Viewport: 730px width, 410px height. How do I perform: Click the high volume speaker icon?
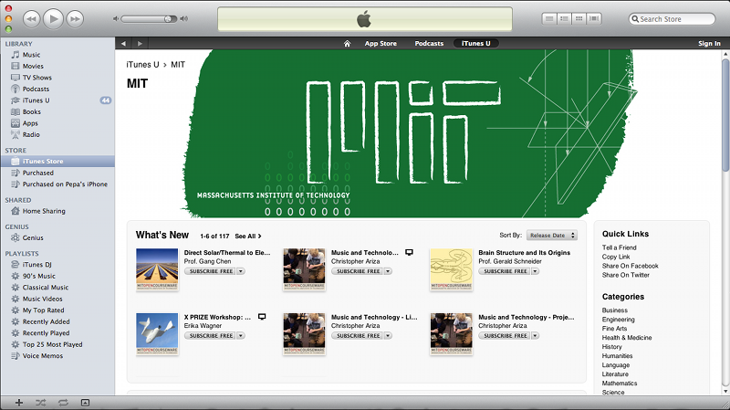[x=184, y=19]
